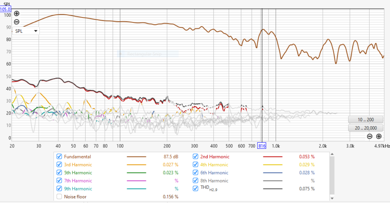Image resolution: width=390 pixels, height=203 pixels.
Task: Click the 9th Harmonic teal line swatch
Action: click(x=137, y=189)
